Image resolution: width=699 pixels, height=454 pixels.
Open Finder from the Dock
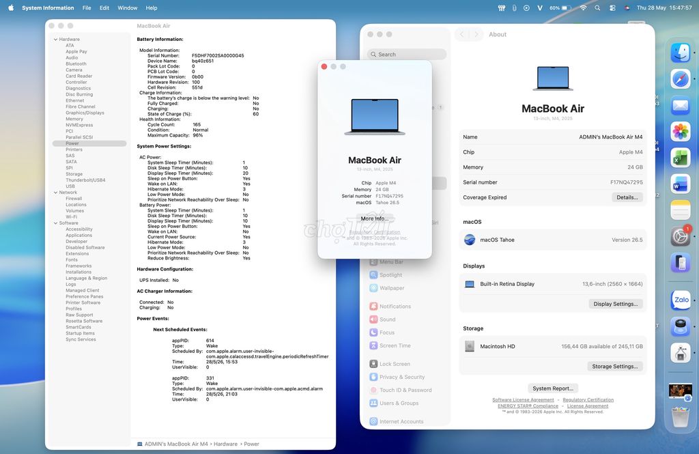click(x=681, y=53)
